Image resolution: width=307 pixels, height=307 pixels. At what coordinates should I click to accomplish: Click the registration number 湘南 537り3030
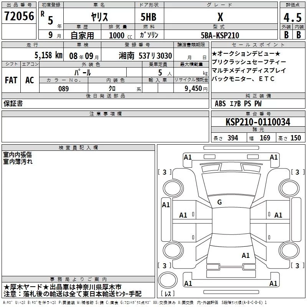click(x=145, y=56)
